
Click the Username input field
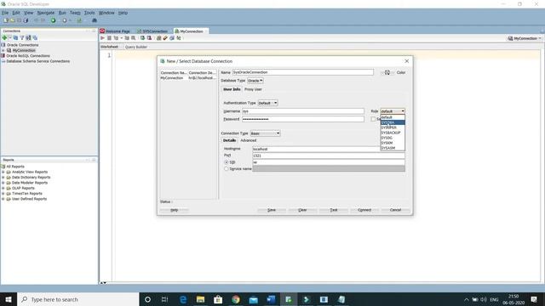coord(303,111)
